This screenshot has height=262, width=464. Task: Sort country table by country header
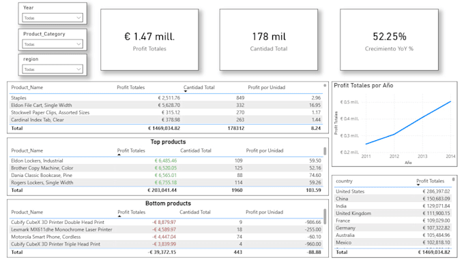(x=344, y=181)
